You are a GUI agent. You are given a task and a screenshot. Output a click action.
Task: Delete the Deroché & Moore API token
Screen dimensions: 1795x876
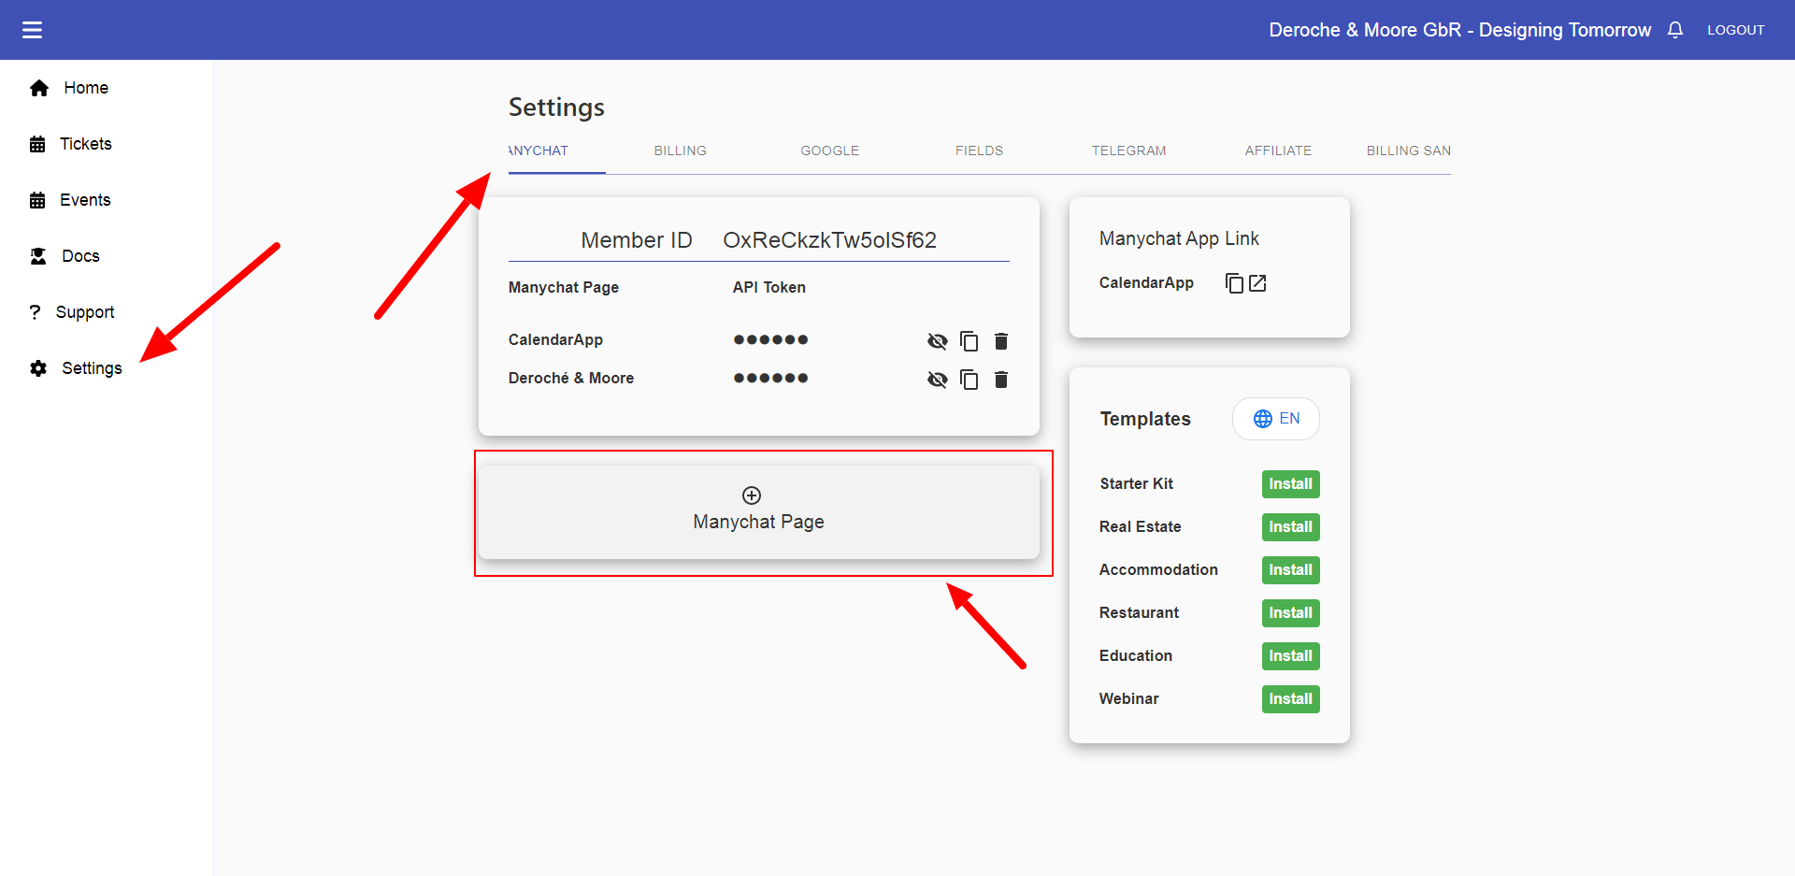click(1000, 380)
